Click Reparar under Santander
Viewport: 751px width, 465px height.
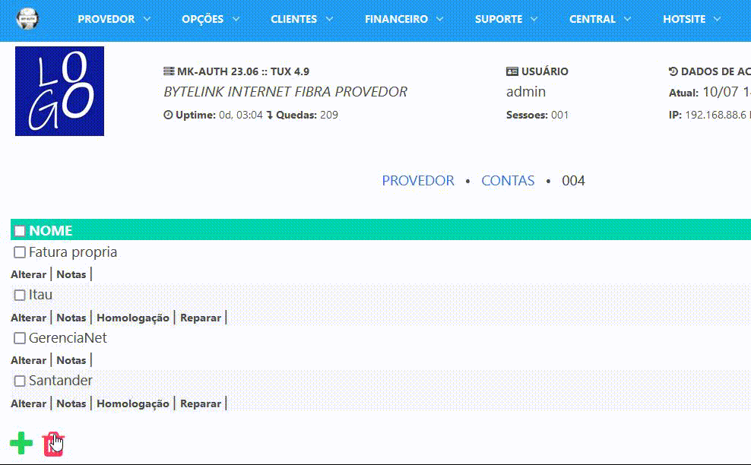coord(201,403)
